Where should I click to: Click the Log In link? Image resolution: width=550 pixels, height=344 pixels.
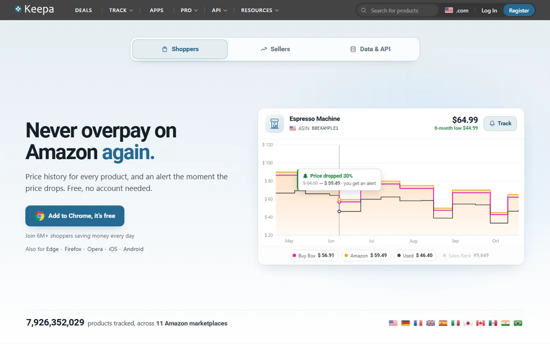[489, 10]
